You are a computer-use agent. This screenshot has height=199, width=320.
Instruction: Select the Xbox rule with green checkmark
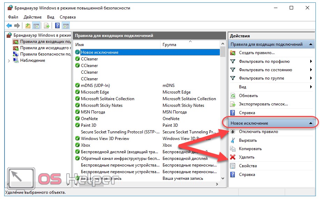[85, 145]
